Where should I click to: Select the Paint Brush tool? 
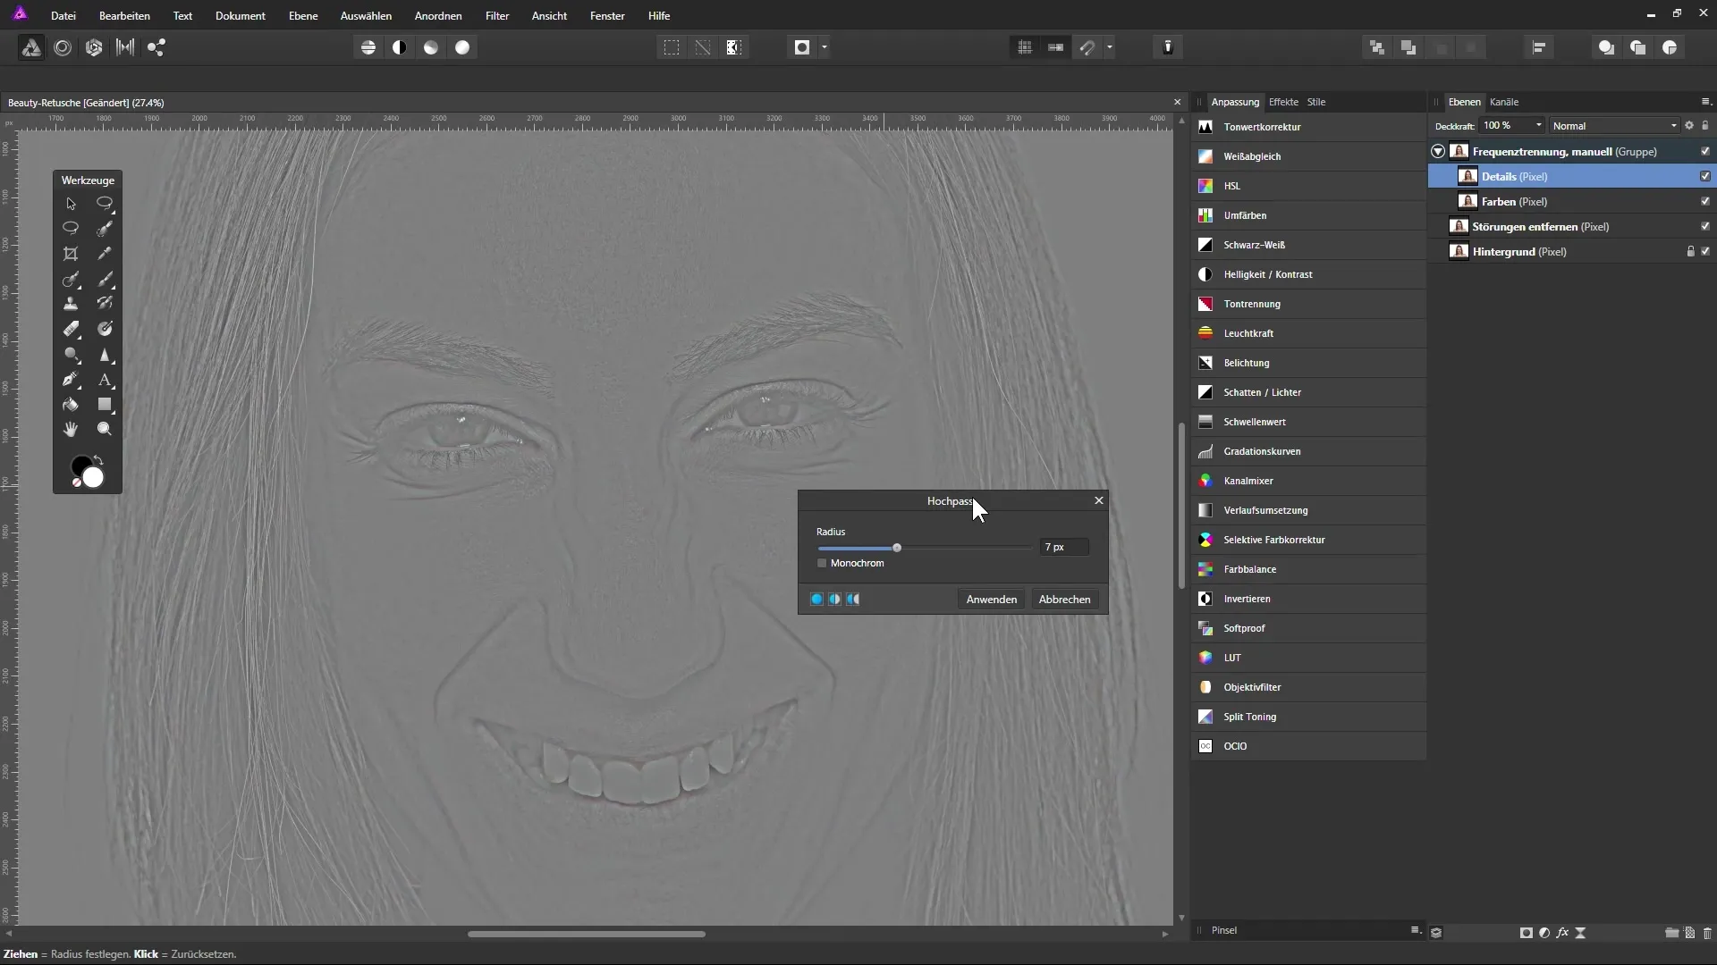point(105,279)
